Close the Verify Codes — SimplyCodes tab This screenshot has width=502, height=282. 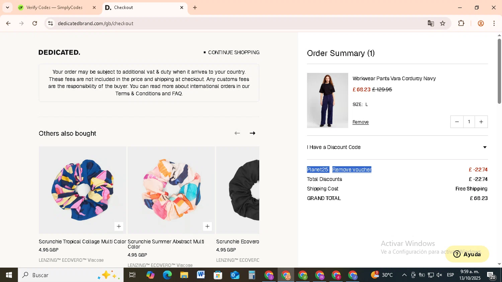94,7
